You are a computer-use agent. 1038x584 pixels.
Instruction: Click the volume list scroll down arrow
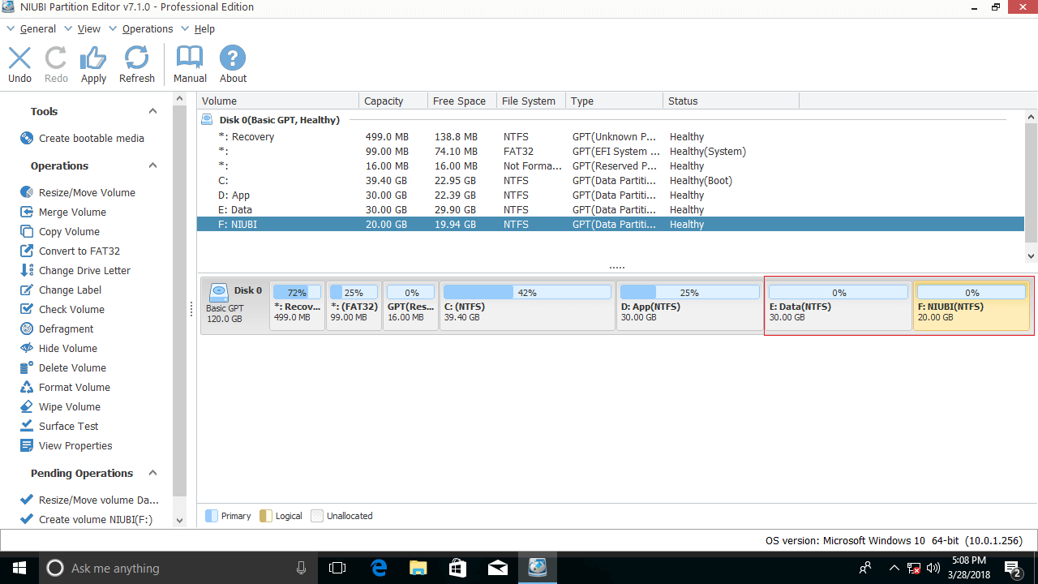[x=1031, y=255]
